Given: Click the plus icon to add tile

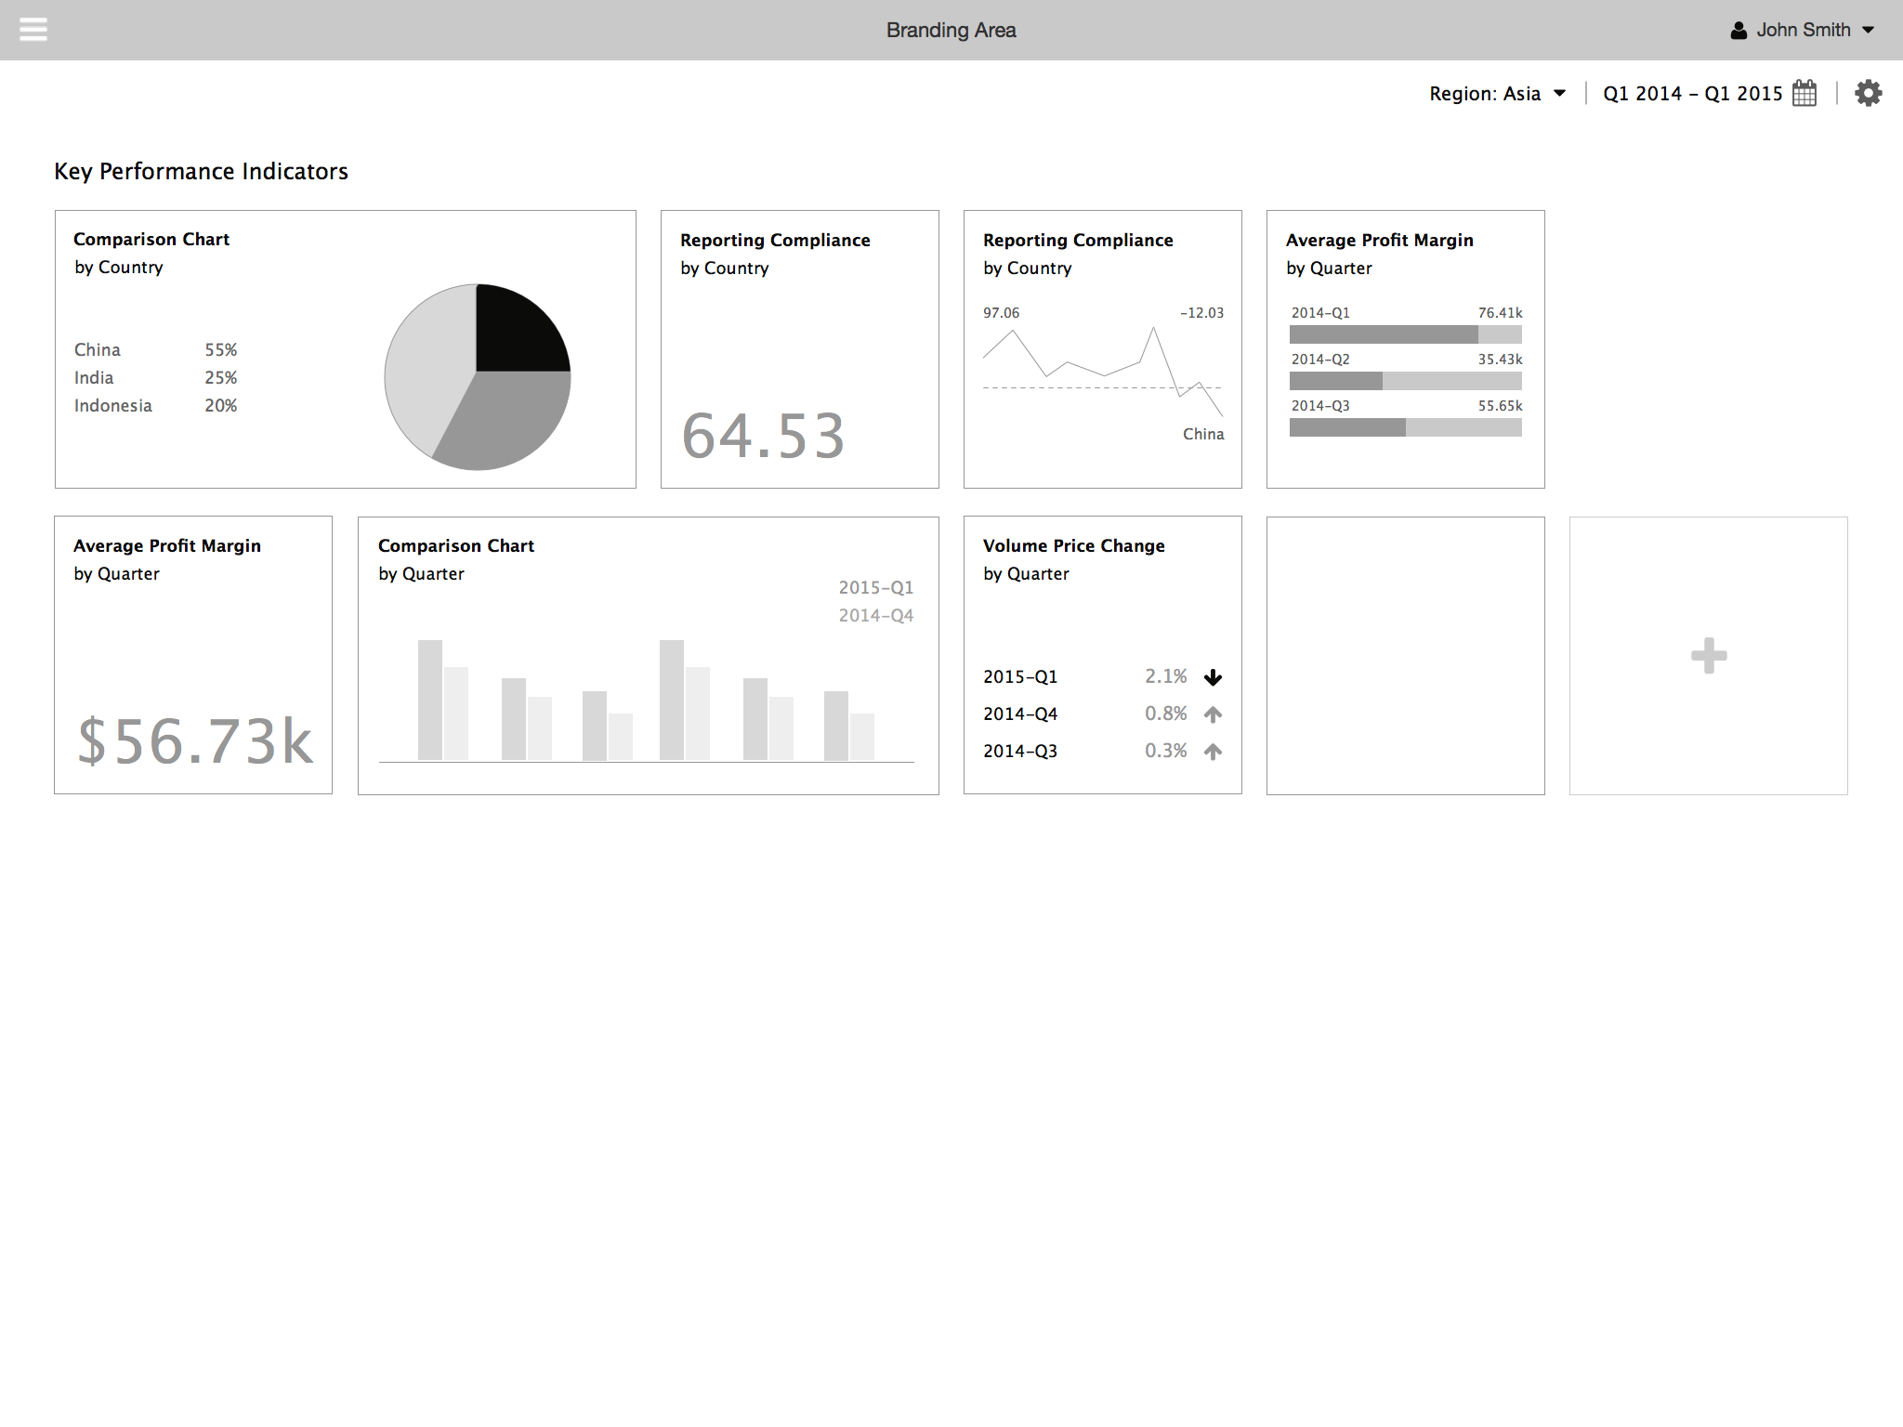Looking at the screenshot, I should click(1708, 656).
